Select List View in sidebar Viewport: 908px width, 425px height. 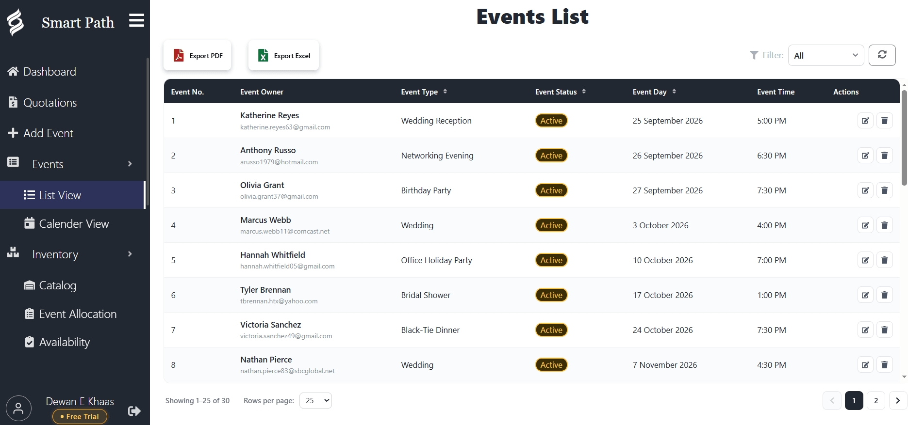[x=72, y=195]
